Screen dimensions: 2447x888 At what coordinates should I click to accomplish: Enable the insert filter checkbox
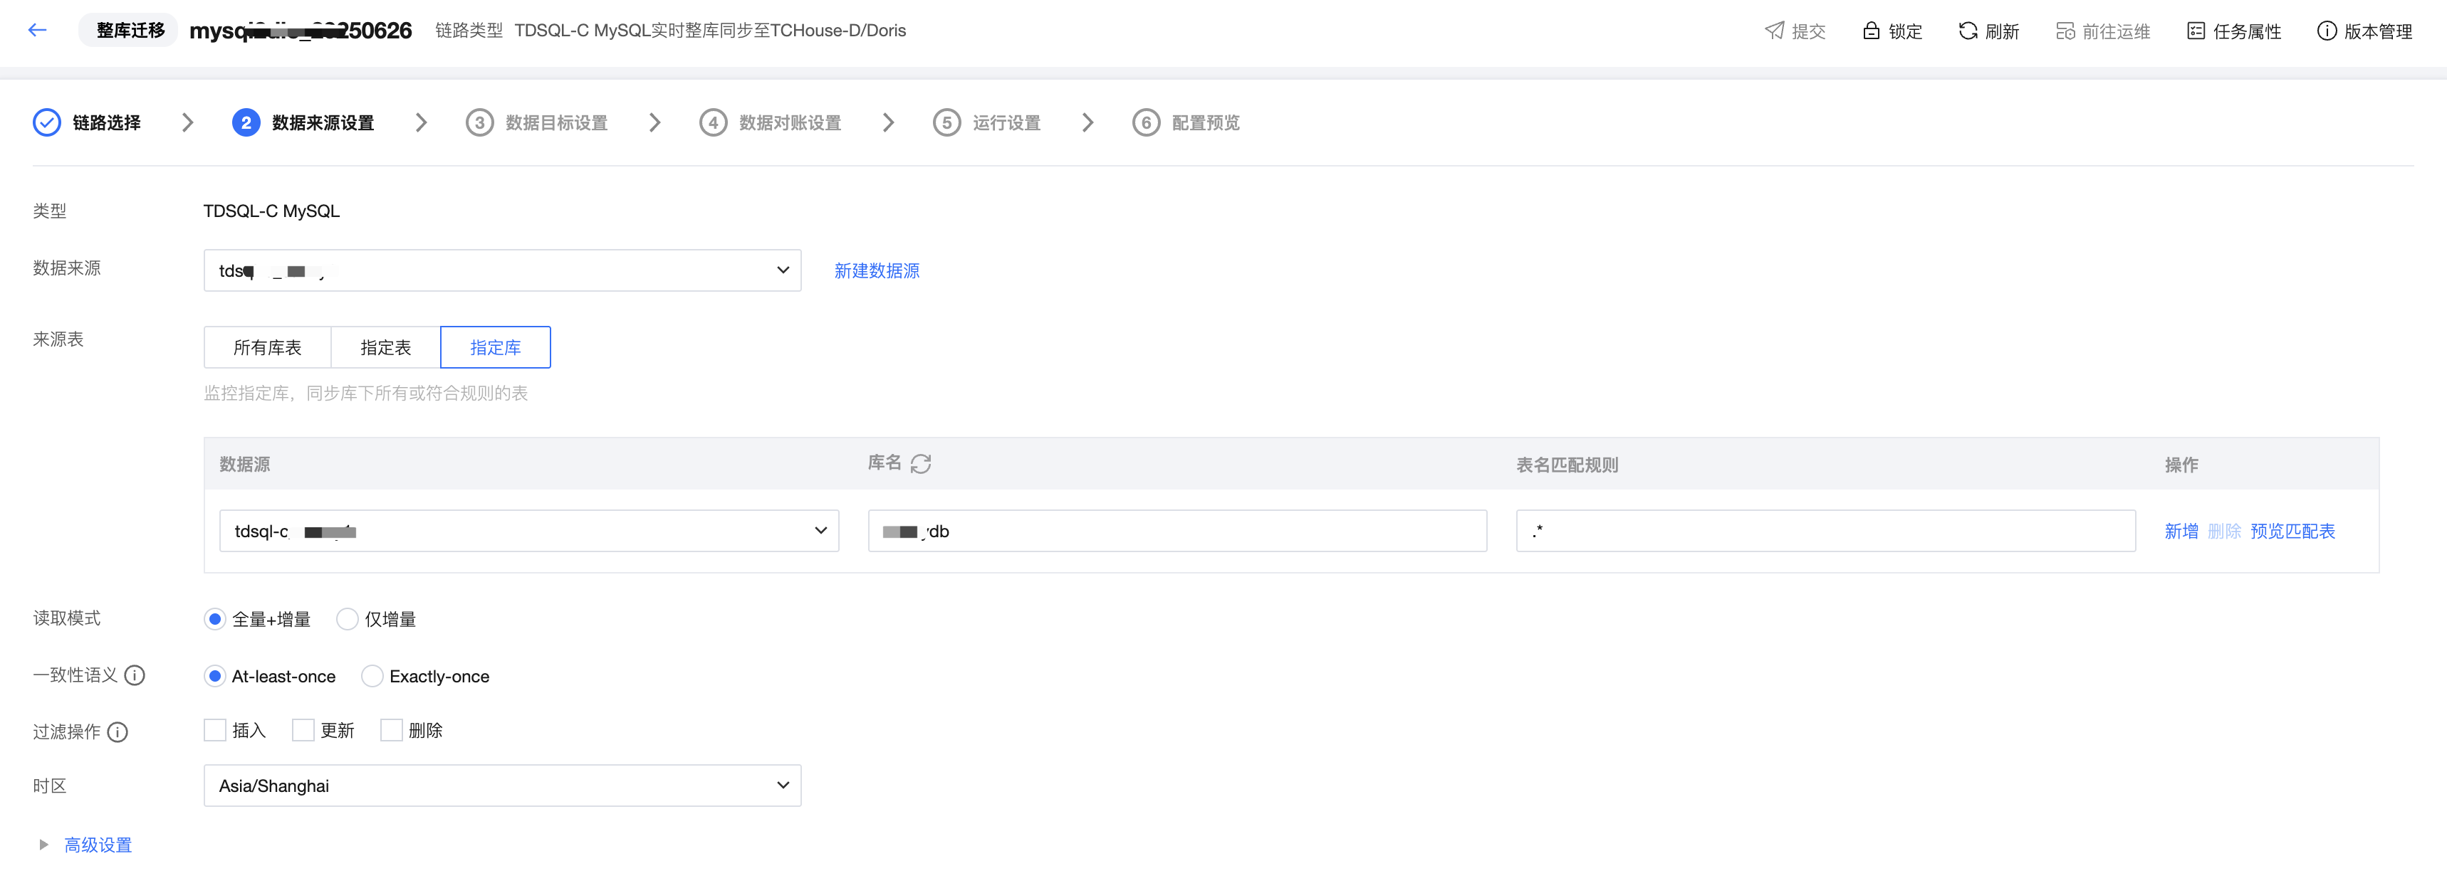click(x=216, y=731)
